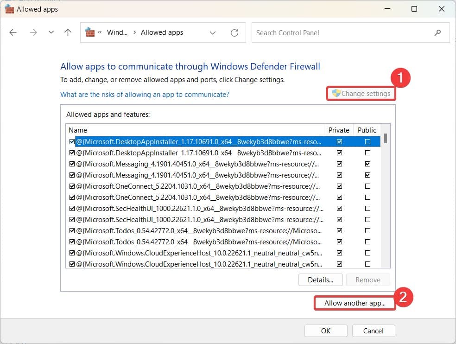
Task: Click the shield icon on Change settings
Action: pos(336,93)
